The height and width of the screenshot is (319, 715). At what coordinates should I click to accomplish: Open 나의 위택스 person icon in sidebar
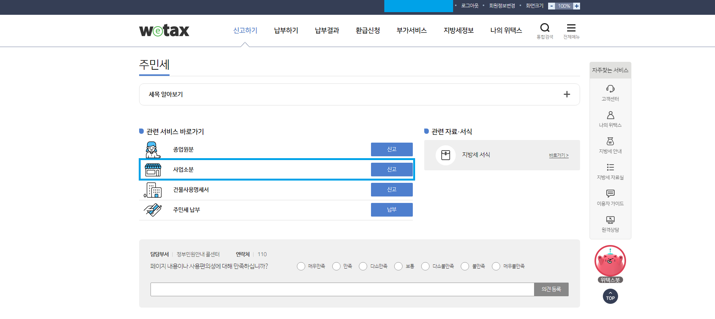(610, 115)
